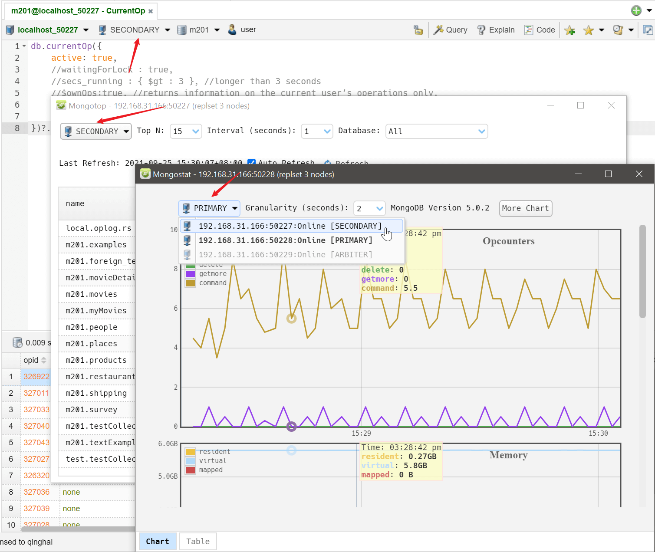
Task: Click row number 5 in results grid
Action: 11,443
